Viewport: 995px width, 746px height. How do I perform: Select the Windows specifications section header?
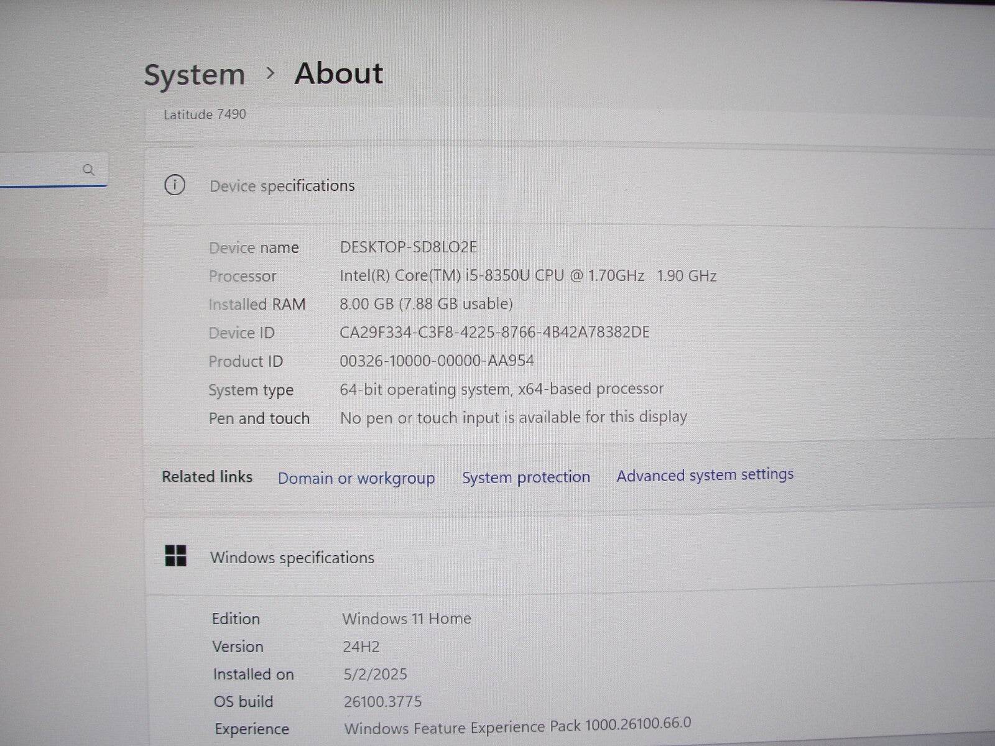pyautogui.click(x=292, y=558)
